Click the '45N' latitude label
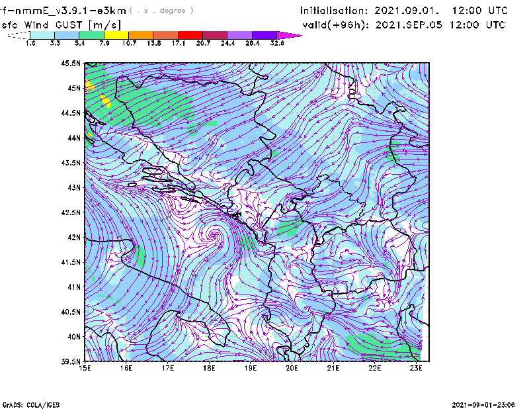Screen dimensions: 529x409 [74, 88]
